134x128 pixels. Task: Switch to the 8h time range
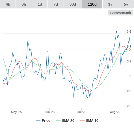24,4
